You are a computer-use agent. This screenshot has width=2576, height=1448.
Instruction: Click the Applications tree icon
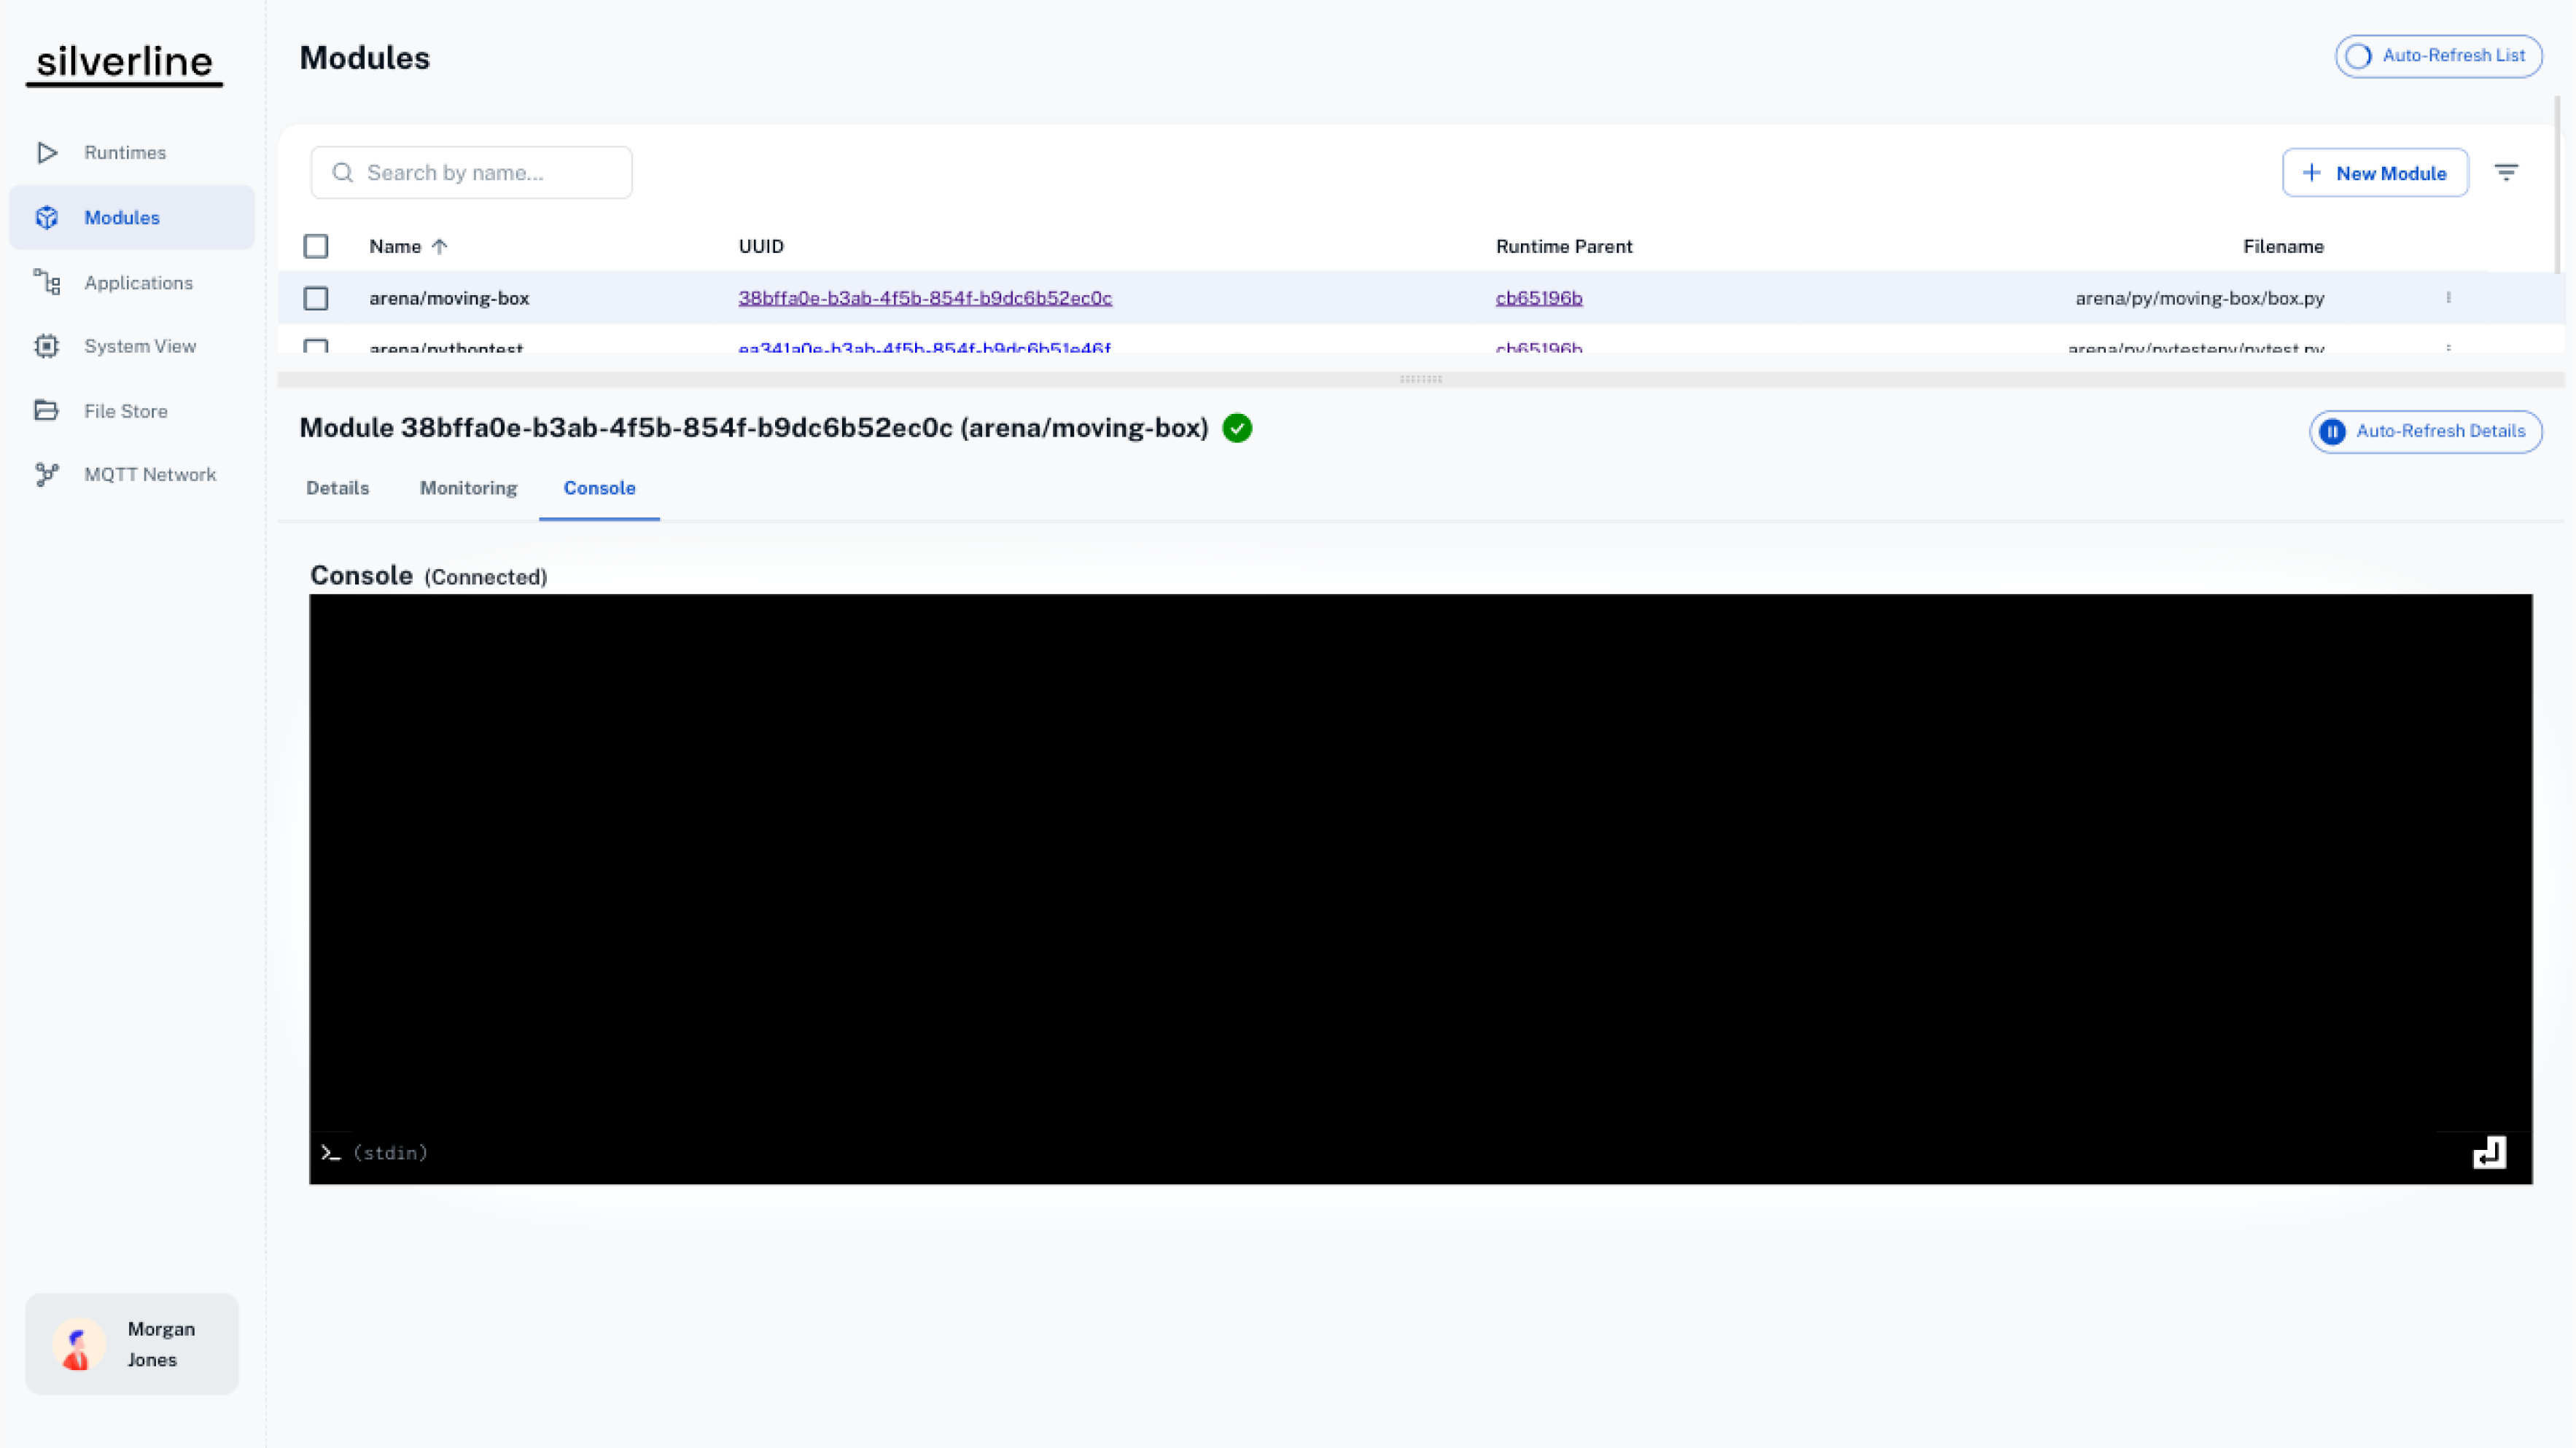pyautogui.click(x=47, y=282)
